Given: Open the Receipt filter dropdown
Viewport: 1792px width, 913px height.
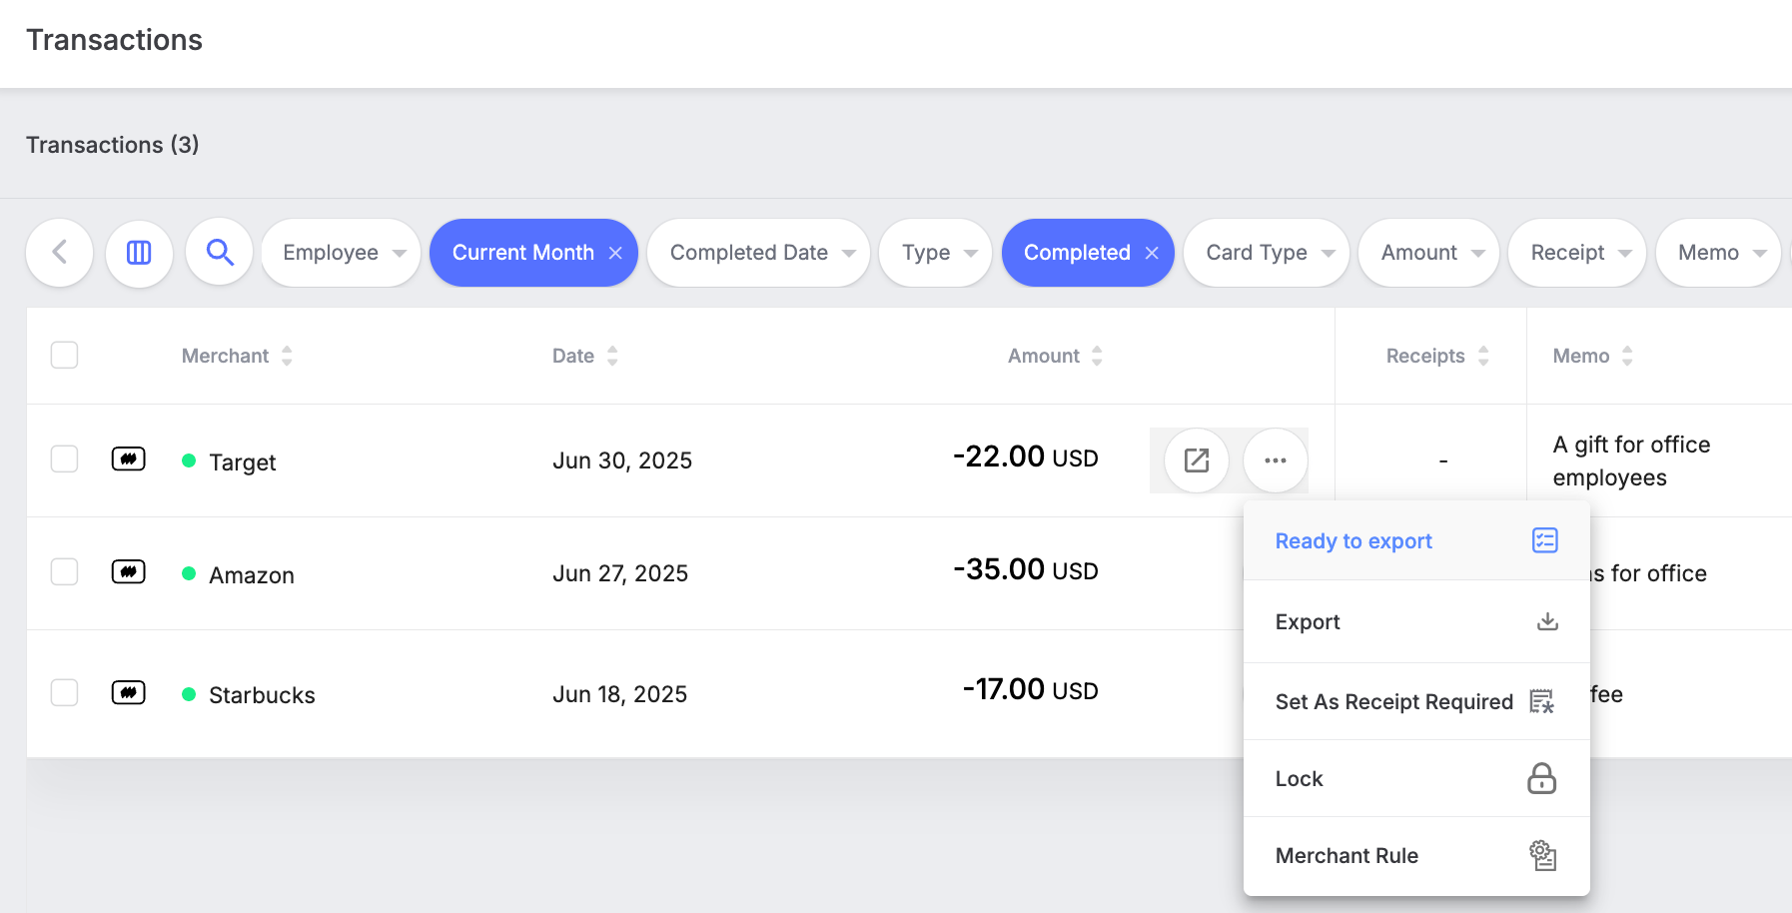Looking at the screenshot, I should (x=1577, y=253).
